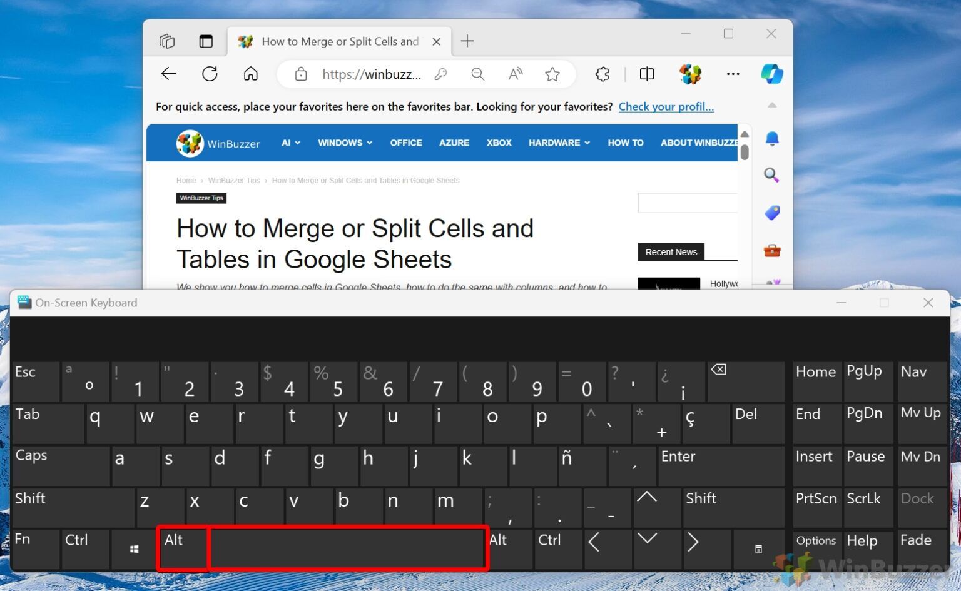Open the browser Extensions icon
This screenshot has height=591, width=961.
[602, 74]
